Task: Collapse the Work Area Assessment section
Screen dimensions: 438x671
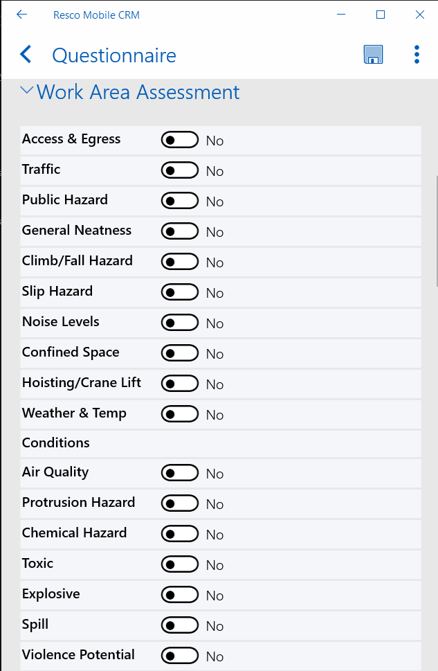Action: (x=26, y=90)
